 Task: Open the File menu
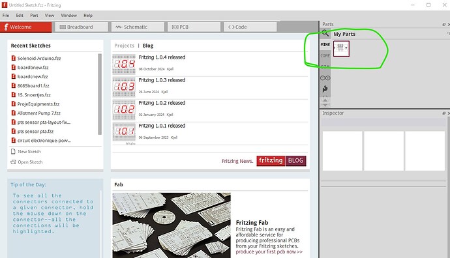click(x=6, y=15)
